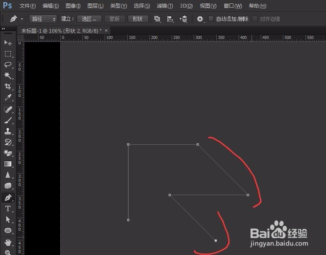Open the 帮助(H) menu
326x255 pixels.
258,6
